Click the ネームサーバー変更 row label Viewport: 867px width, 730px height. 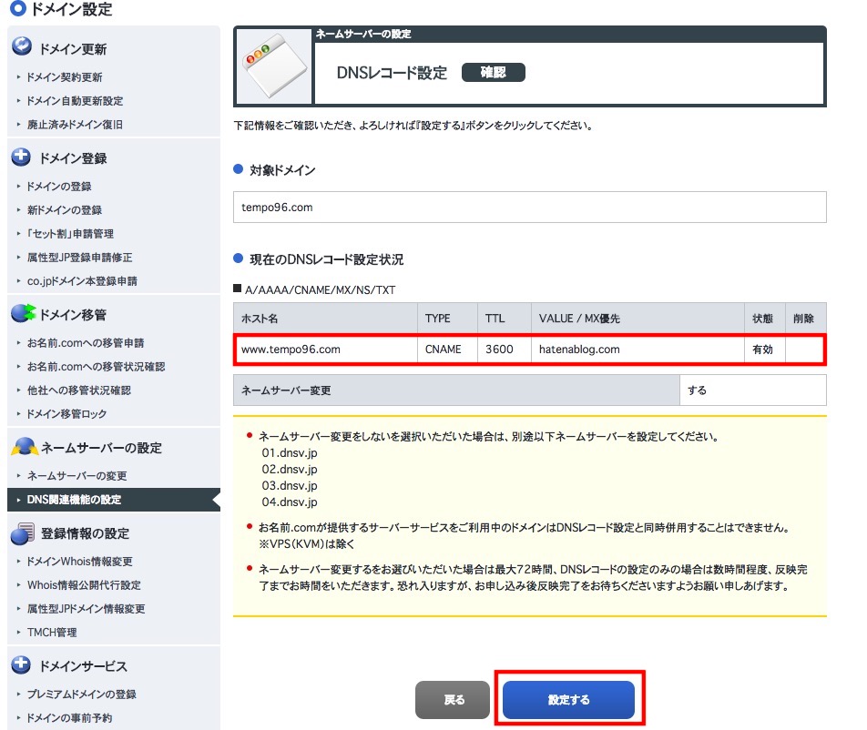tap(456, 390)
